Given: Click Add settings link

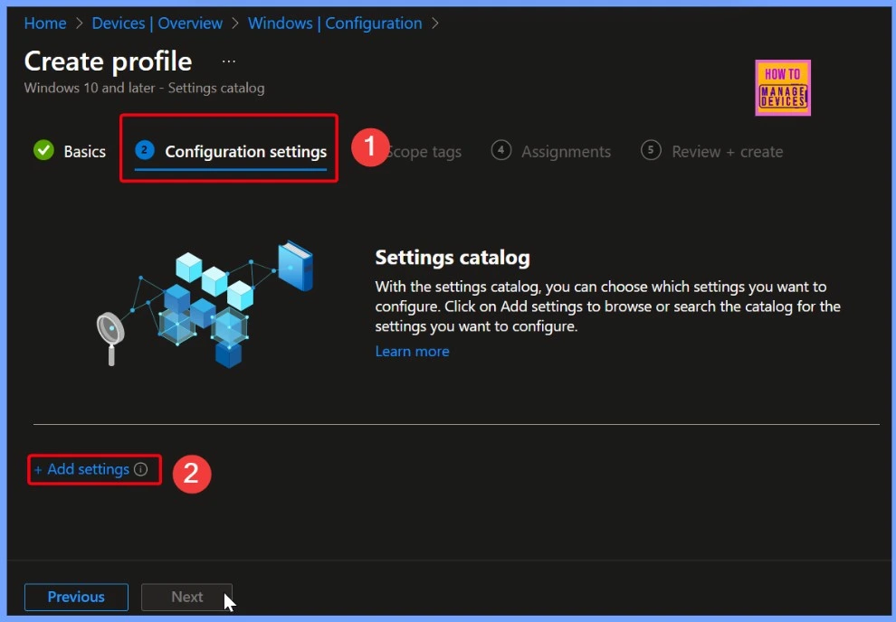Looking at the screenshot, I should coord(81,469).
